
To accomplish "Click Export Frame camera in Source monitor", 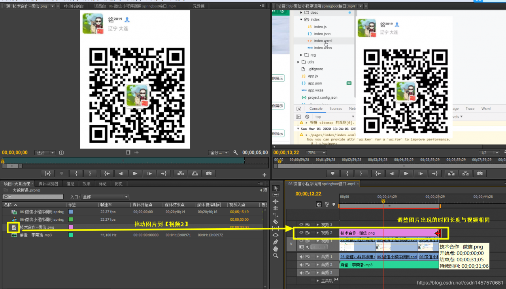I will coord(208,173).
